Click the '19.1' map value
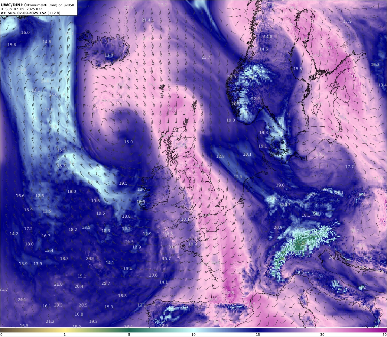387x337 pixels. [x=263, y=146]
